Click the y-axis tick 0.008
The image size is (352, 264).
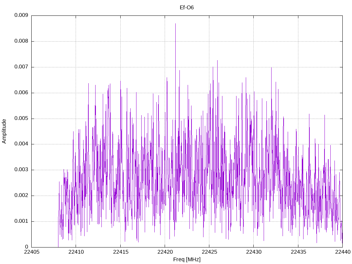click(x=21, y=41)
